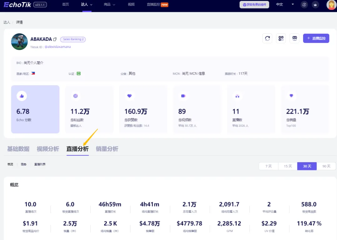Jump to the 直播列表 sub-section link
337x240 pixels.
point(40,164)
